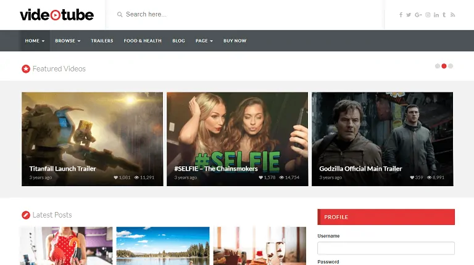Image resolution: width=474 pixels, height=265 pixels.
Task: Click the 359 likes count text
Action: click(419, 177)
